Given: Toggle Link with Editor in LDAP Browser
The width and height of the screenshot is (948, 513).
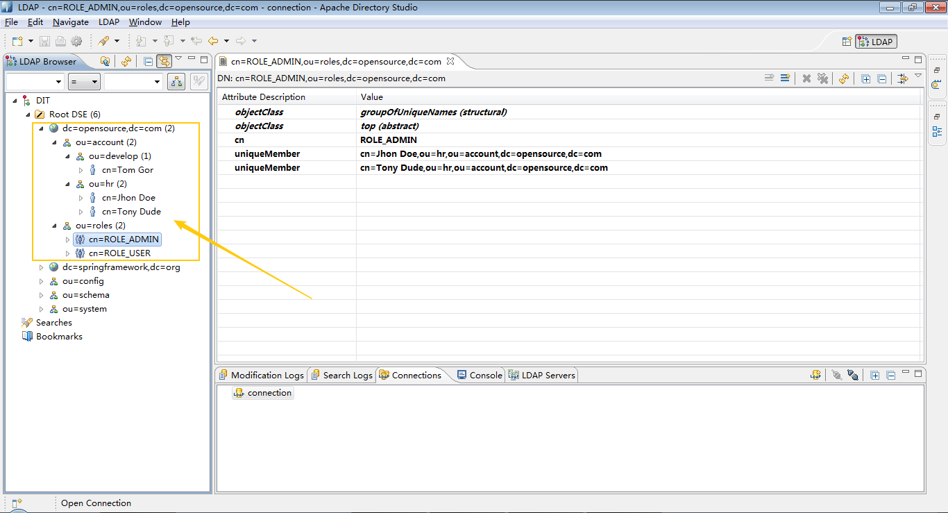Looking at the screenshot, I should click(164, 61).
